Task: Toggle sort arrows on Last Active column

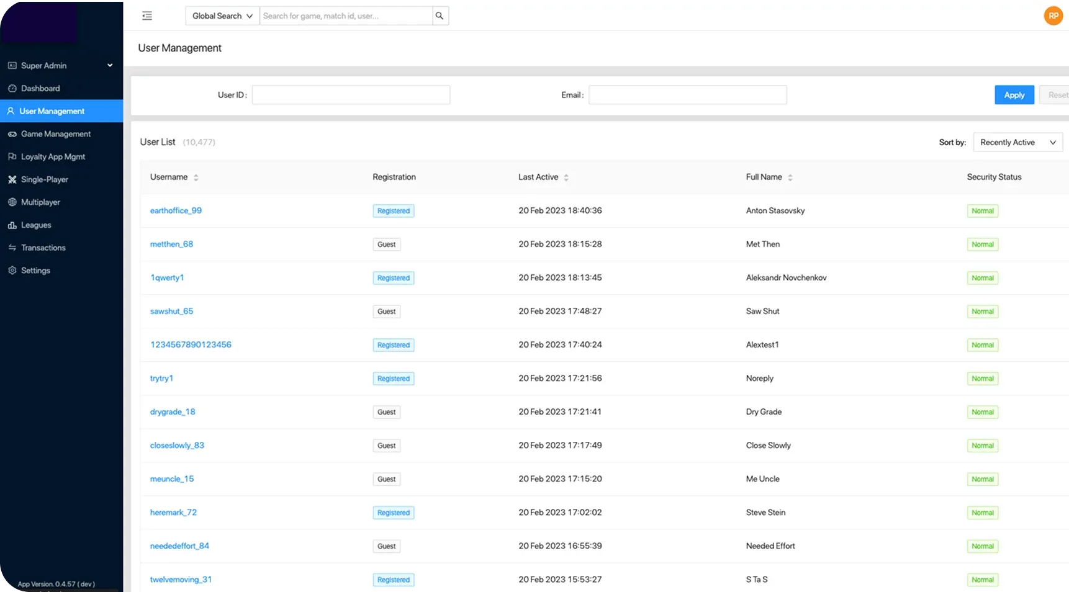Action: 566,177
